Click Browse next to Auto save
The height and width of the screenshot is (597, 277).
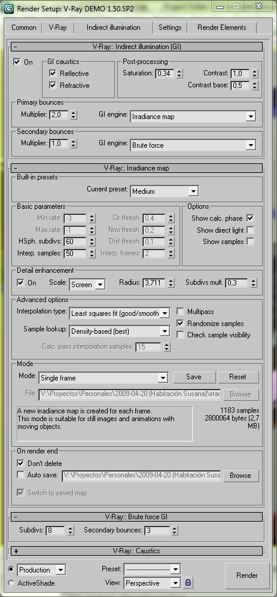coord(241,476)
